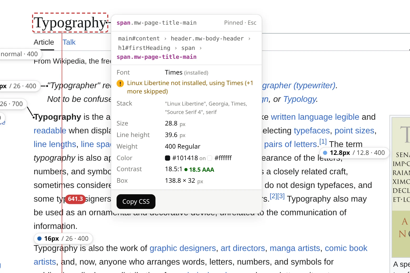410x273 pixels.
Task: Click the bold Typography word in paragraph
Action: click(58, 117)
